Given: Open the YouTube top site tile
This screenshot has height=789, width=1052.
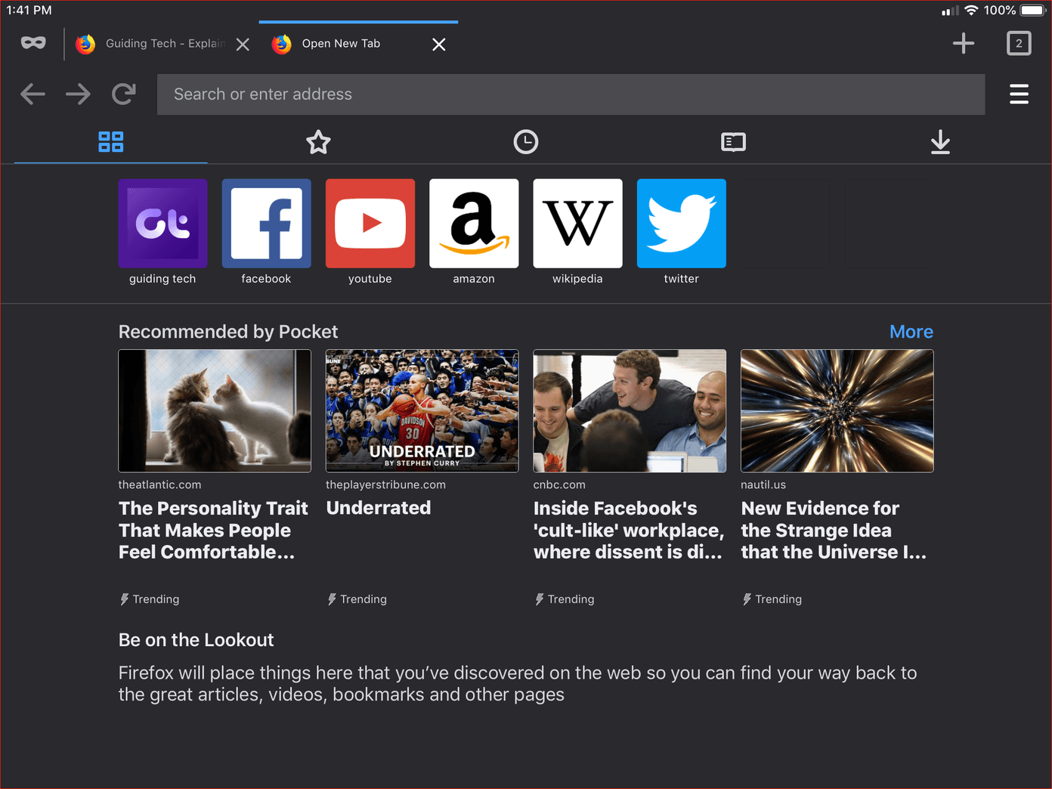Looking at the screenshot, I should coord(370,224).
